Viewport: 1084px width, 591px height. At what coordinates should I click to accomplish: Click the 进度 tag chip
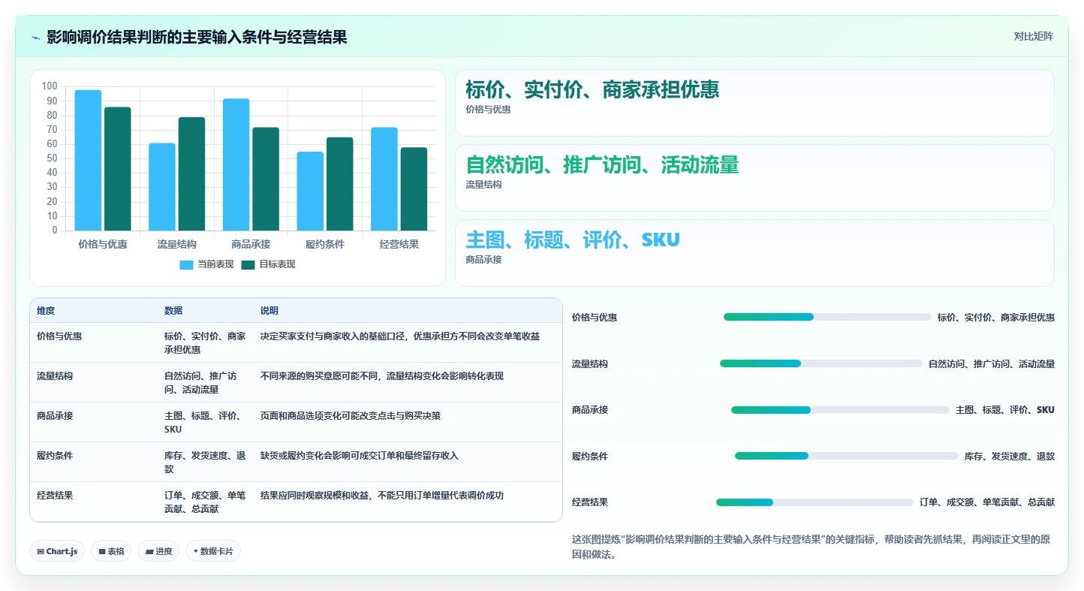(158, 551)
